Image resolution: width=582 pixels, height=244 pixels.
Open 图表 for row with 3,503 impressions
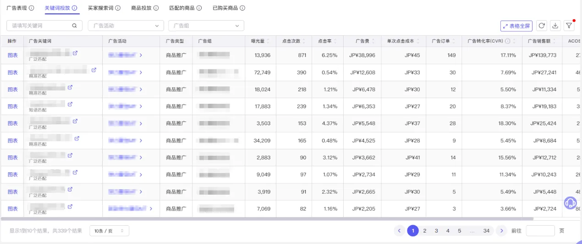(x=12, y=123)
